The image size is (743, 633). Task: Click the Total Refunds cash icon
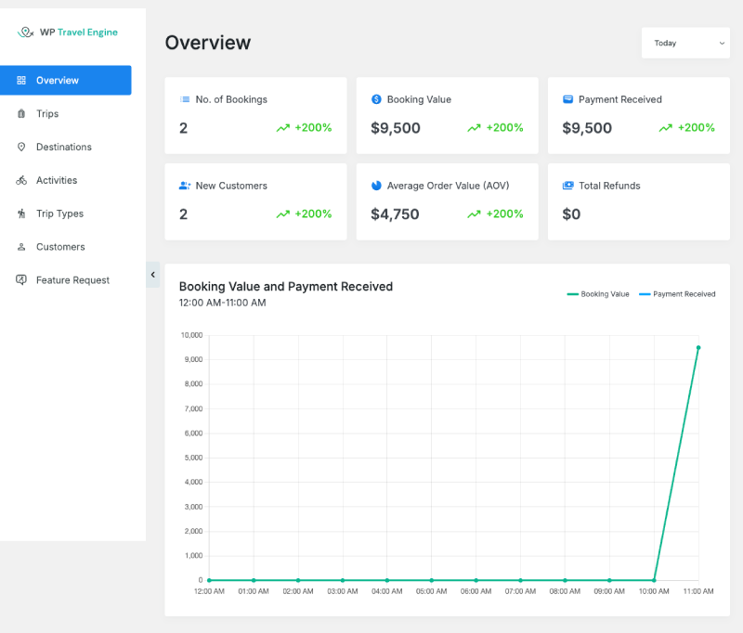pyautogui.click(x=567, y=186)
